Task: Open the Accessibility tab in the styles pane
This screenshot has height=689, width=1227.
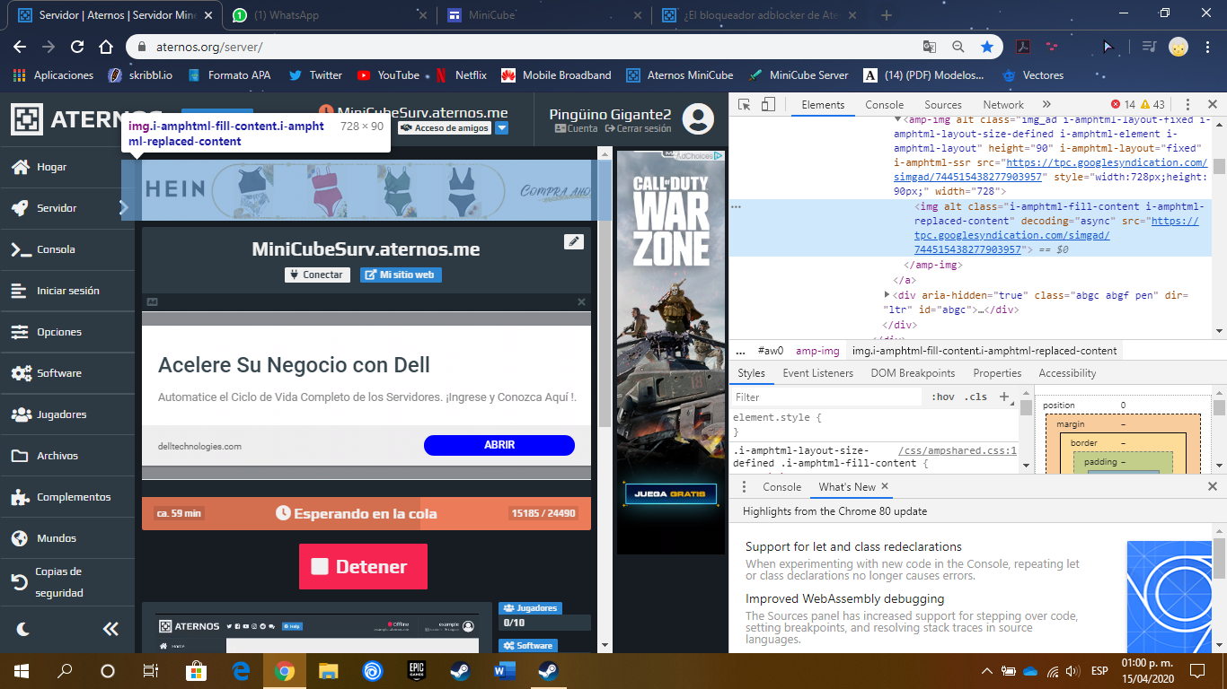Action: 1067,373
